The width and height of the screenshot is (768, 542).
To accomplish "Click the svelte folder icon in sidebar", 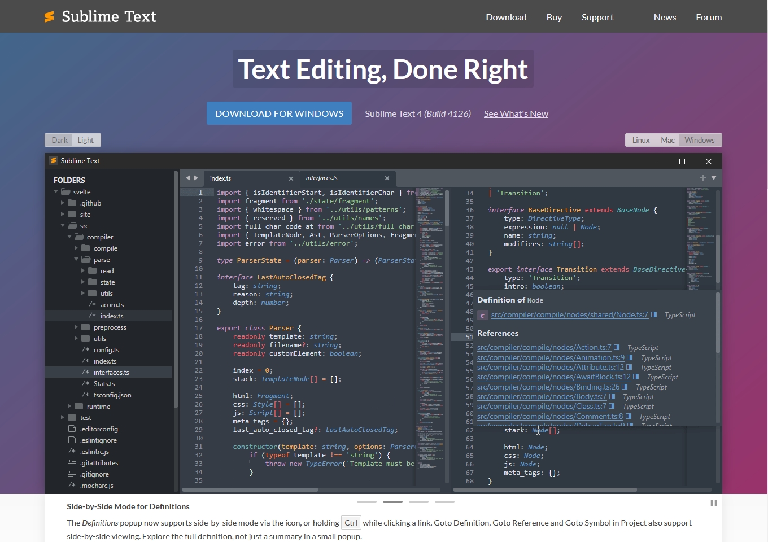I will pos(66,192).
